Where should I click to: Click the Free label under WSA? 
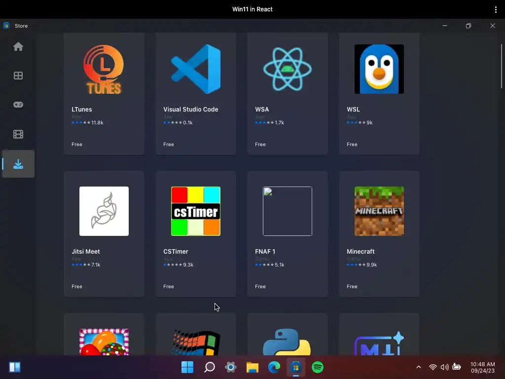point(260,145)
